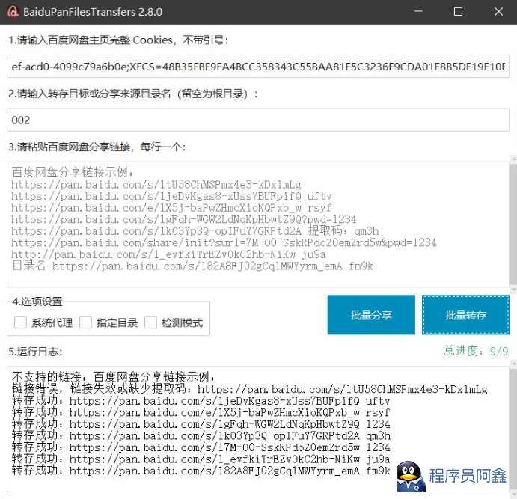Close the BaiduPanFilesTransfers window
The width and height of the screenshot is (517, 499).
pyautogui.click(x=498, y=12)
